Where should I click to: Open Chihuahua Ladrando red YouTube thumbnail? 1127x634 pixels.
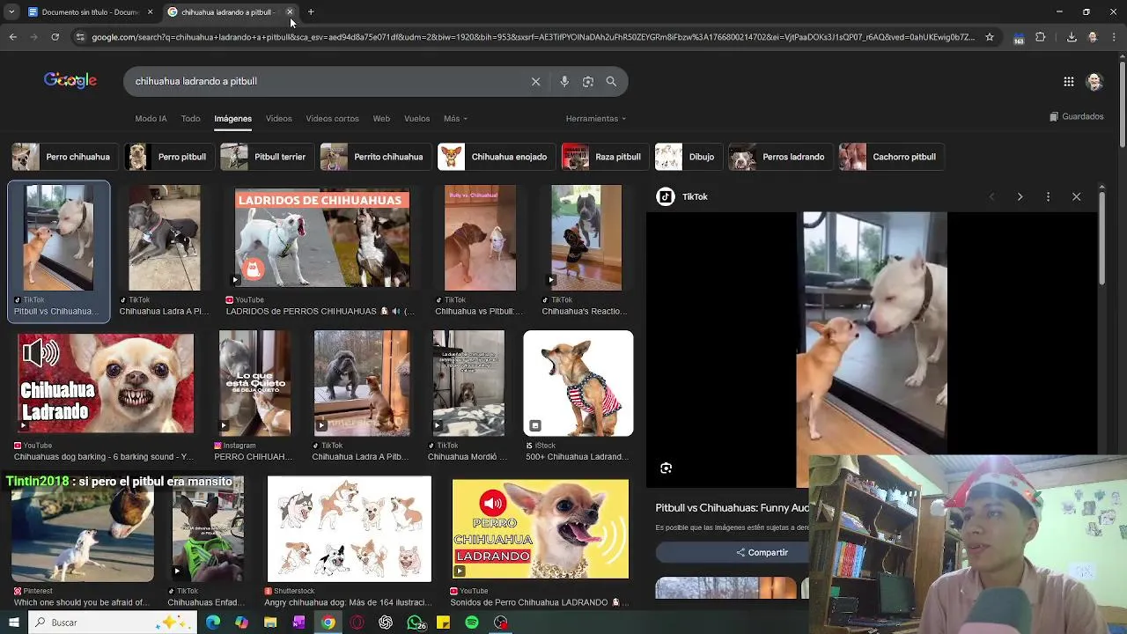point(106,383)
